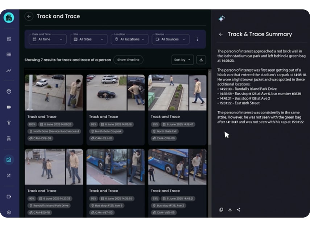
Task: Click the AI sparkle icon
Action: (222, 18)
